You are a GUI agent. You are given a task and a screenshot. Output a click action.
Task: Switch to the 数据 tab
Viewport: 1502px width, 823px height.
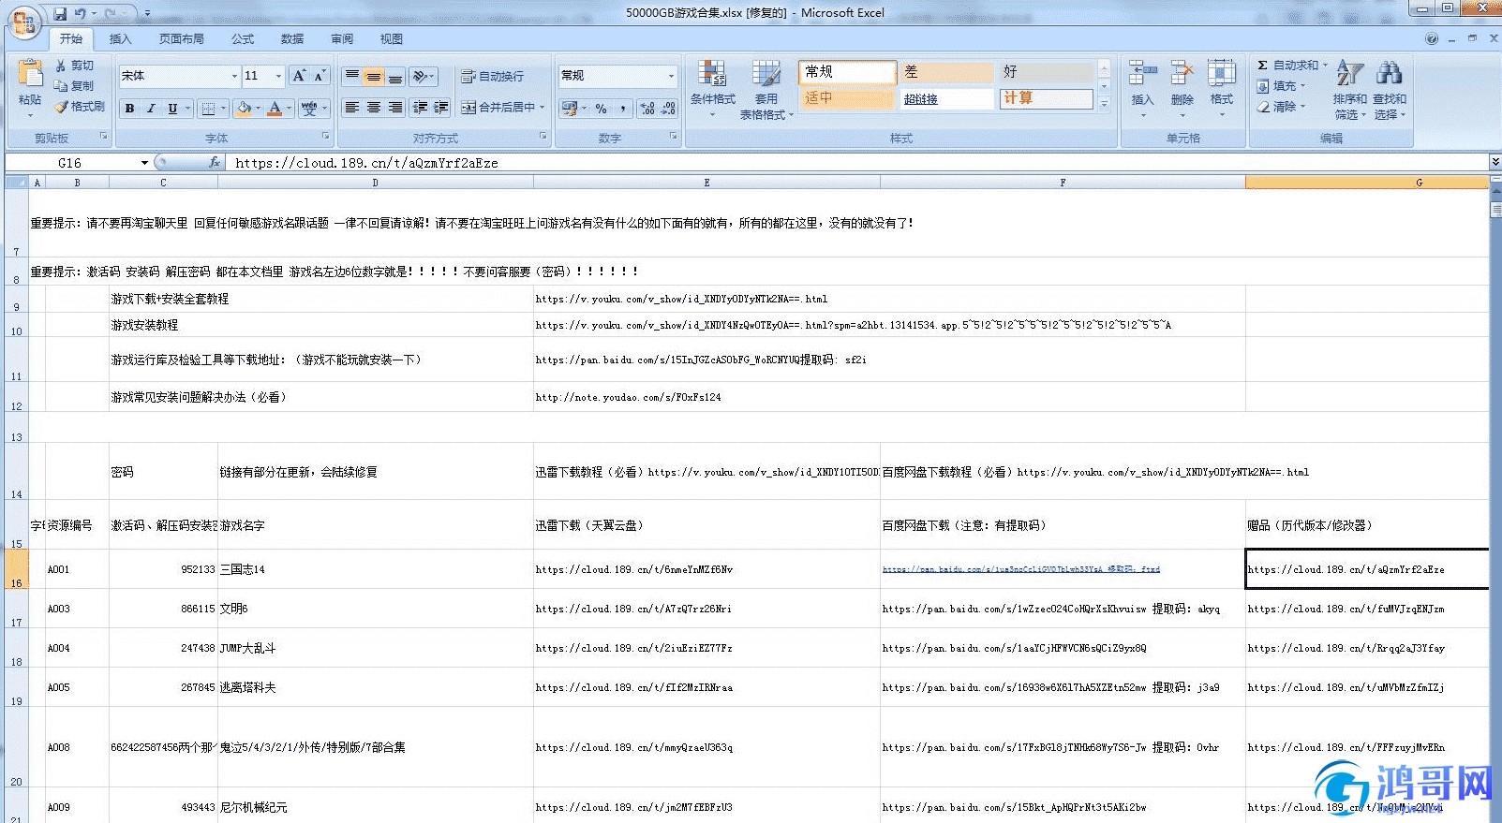292,39
